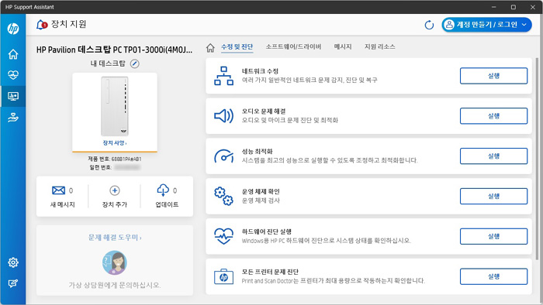Click the HP logo in sidebar
The height and width of the screenshot is (305, 543).
pyautogui.click(x=13, y=29)
